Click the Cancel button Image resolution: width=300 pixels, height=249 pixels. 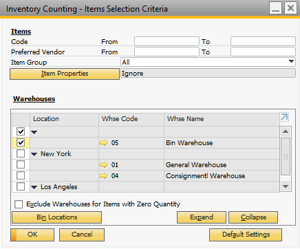click(x=82, y=235)
